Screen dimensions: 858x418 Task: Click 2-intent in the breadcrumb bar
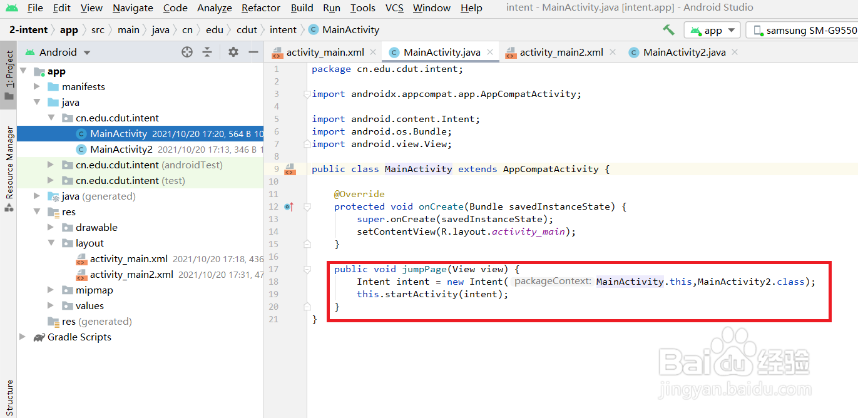28,29
